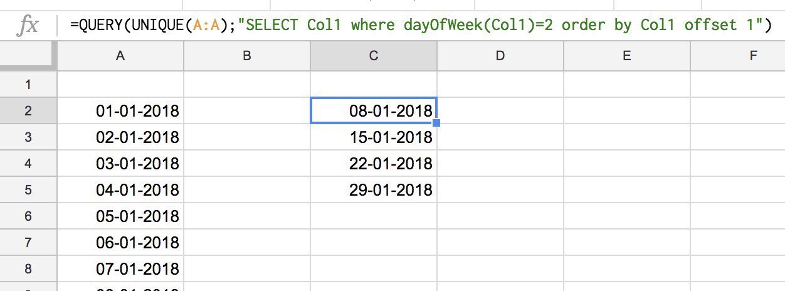The image size is (785, 291).
Task: Select cell showing 29-01-2018
Action: tap(374, 189)
